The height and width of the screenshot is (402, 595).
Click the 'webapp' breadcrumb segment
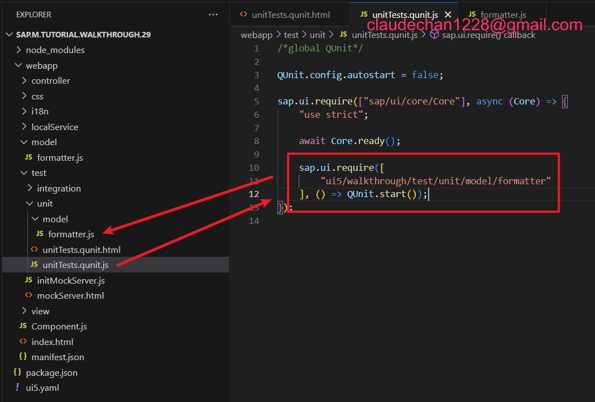coord(256,35)
